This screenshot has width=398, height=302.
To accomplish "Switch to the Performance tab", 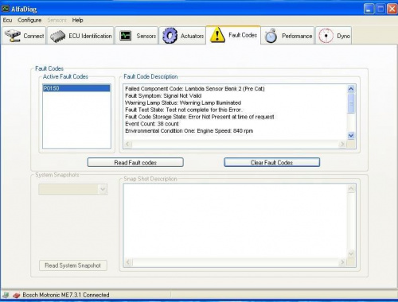I will (287, 36).
